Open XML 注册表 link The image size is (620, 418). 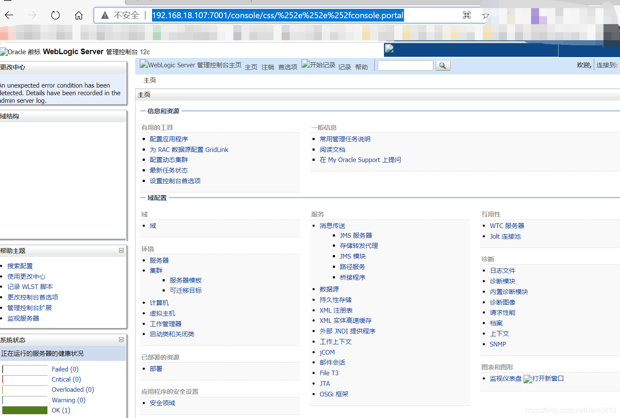pyautogui.click(x=336, y=310)
